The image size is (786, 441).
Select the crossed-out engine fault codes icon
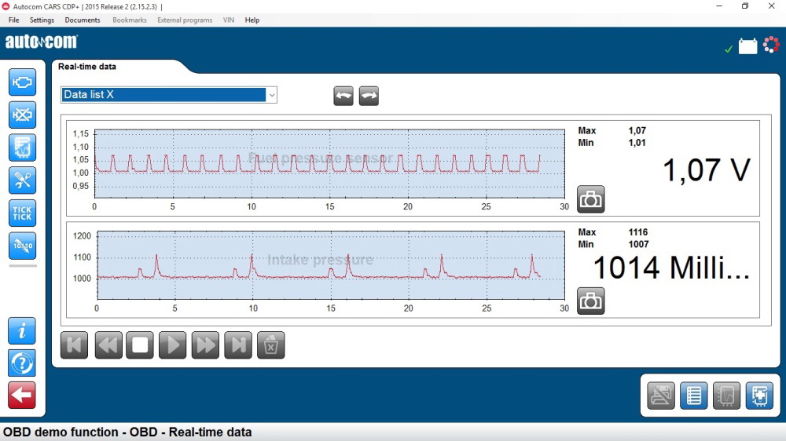point(22,115)
